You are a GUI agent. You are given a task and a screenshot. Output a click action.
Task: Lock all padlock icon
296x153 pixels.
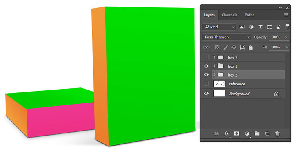pyautogui.click(x=251, y=47)
